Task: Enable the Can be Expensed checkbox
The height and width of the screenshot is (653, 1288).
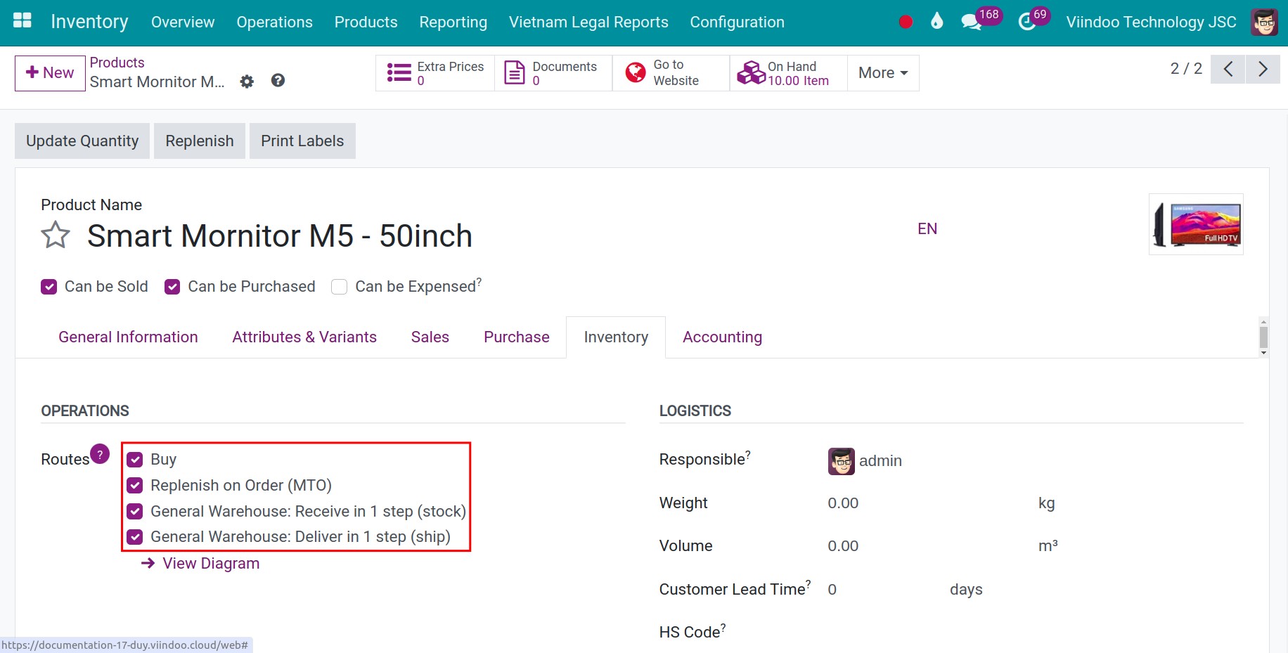Action: [x=339, y=286]
